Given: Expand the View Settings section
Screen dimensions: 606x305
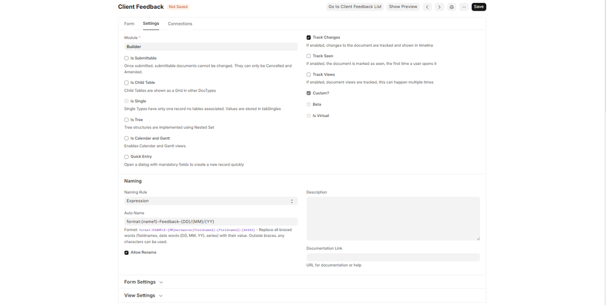Looking at the screenshot, I should tap(143, 296).
